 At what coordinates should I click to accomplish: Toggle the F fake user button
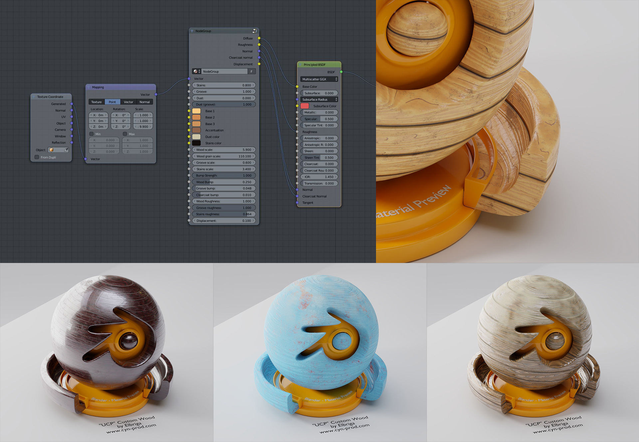[252, 72]
